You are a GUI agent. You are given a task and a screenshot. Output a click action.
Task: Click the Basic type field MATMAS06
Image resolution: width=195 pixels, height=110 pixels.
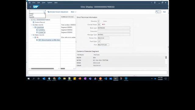pos(114,28)
